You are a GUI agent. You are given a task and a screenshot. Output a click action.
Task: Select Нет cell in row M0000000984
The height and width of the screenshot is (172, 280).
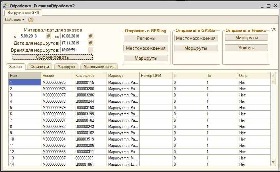[254, 139]
